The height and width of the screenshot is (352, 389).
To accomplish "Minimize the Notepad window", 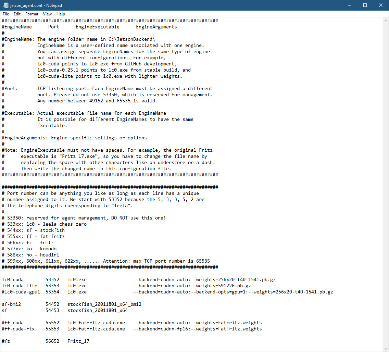I will (x=349, y=5).
